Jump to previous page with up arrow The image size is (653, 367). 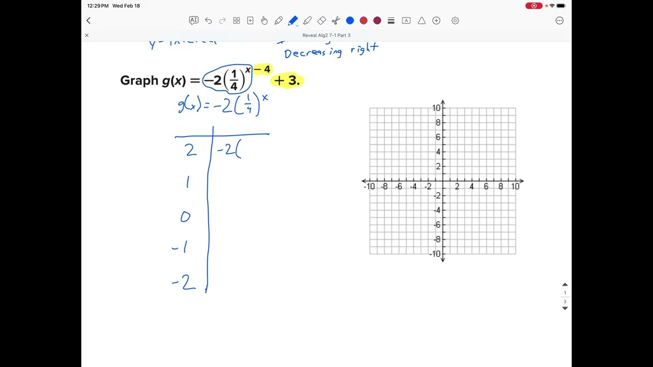pyautogui.click(x=565, y=284)
